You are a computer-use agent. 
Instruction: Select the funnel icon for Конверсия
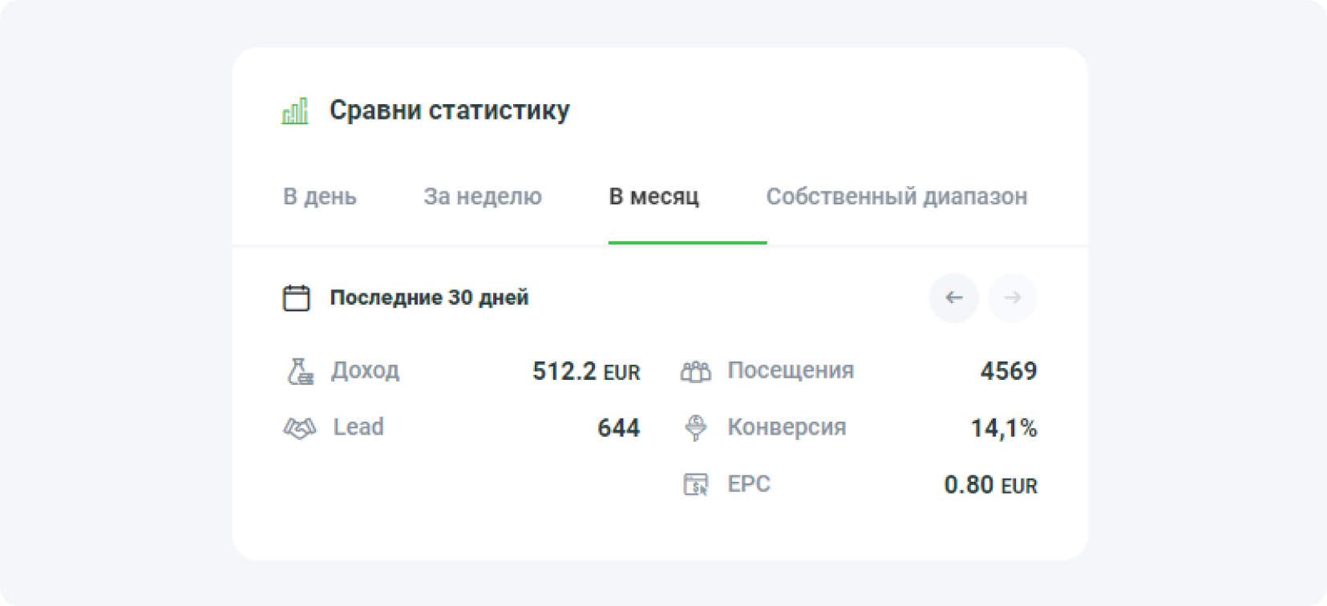pyautogui.click(x=696, y=427)
